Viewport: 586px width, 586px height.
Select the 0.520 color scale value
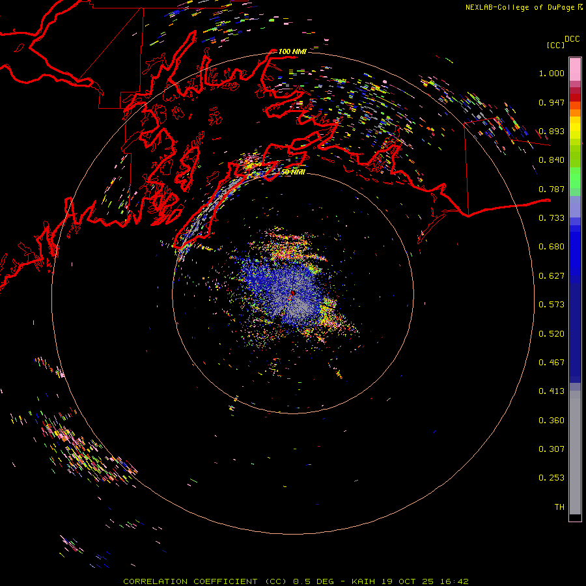pyautogui.click(x=551, y=334)
